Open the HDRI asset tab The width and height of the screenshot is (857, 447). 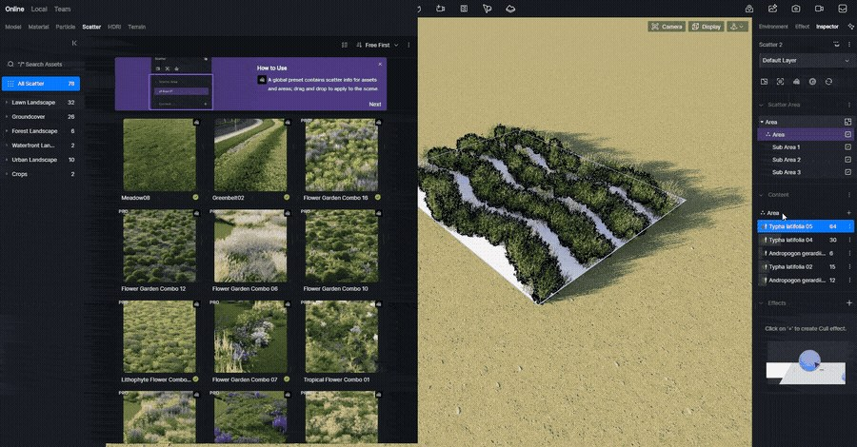click(x=114, y=27)
